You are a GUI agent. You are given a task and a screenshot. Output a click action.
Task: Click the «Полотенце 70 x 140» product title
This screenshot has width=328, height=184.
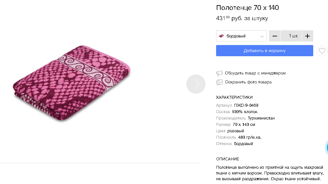point(247,8)
